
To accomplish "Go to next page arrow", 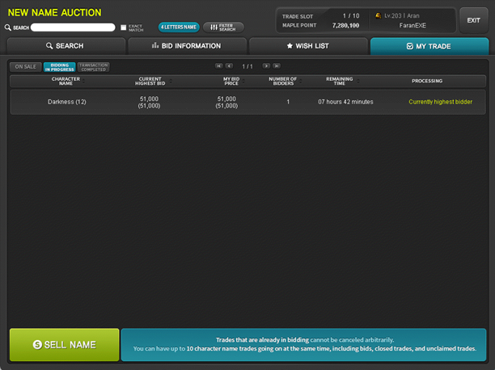I will [x=266, y=66].
